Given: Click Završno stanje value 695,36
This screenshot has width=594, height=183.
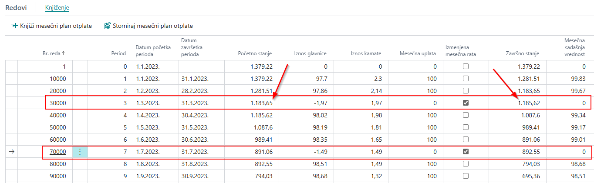Looking at the screenshot, I should (531, 176).
